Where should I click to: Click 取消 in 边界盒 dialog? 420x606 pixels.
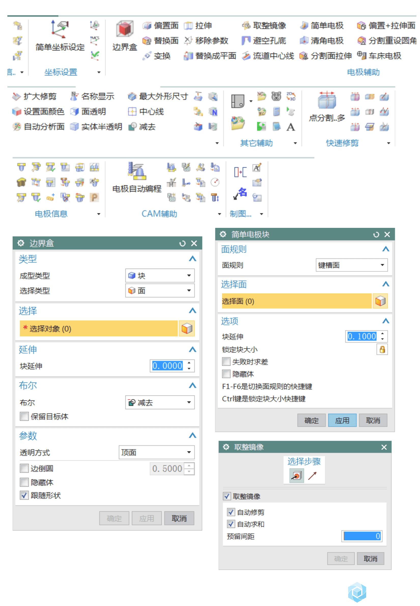click(179, 518)
